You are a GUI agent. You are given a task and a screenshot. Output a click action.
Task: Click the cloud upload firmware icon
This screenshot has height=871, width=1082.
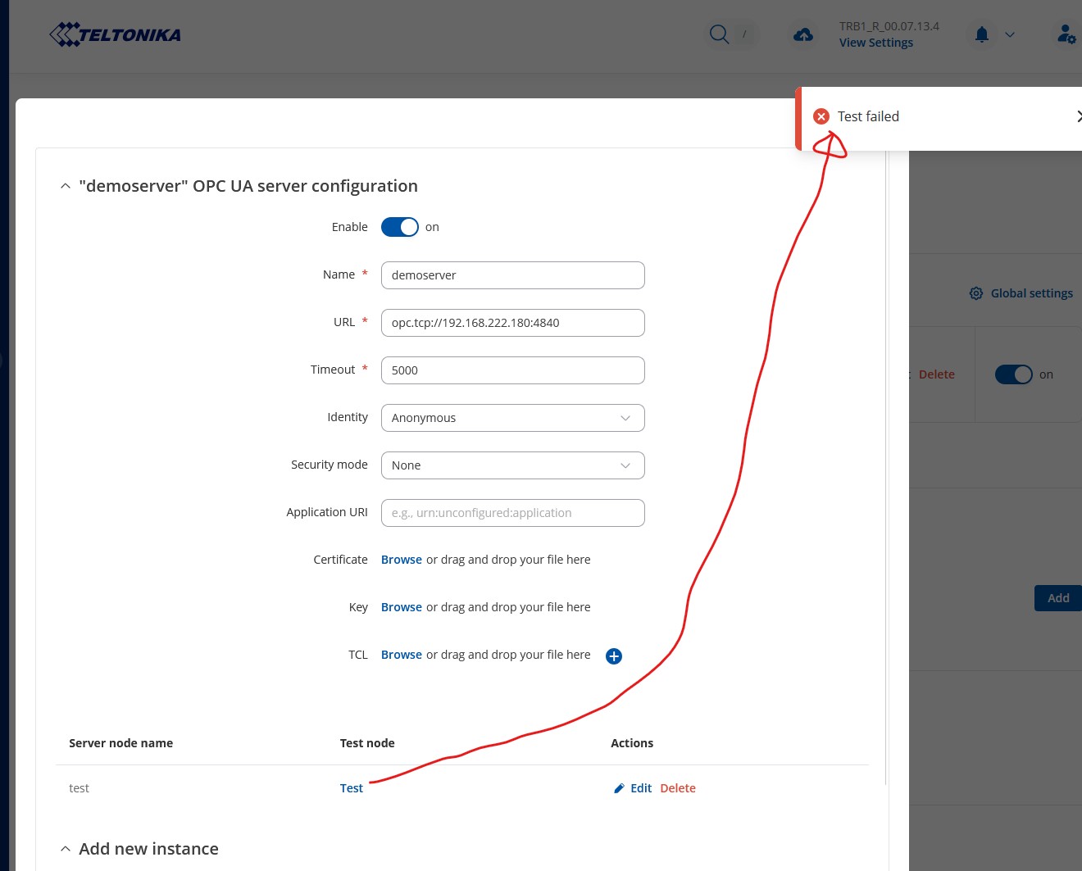[803, 34]
